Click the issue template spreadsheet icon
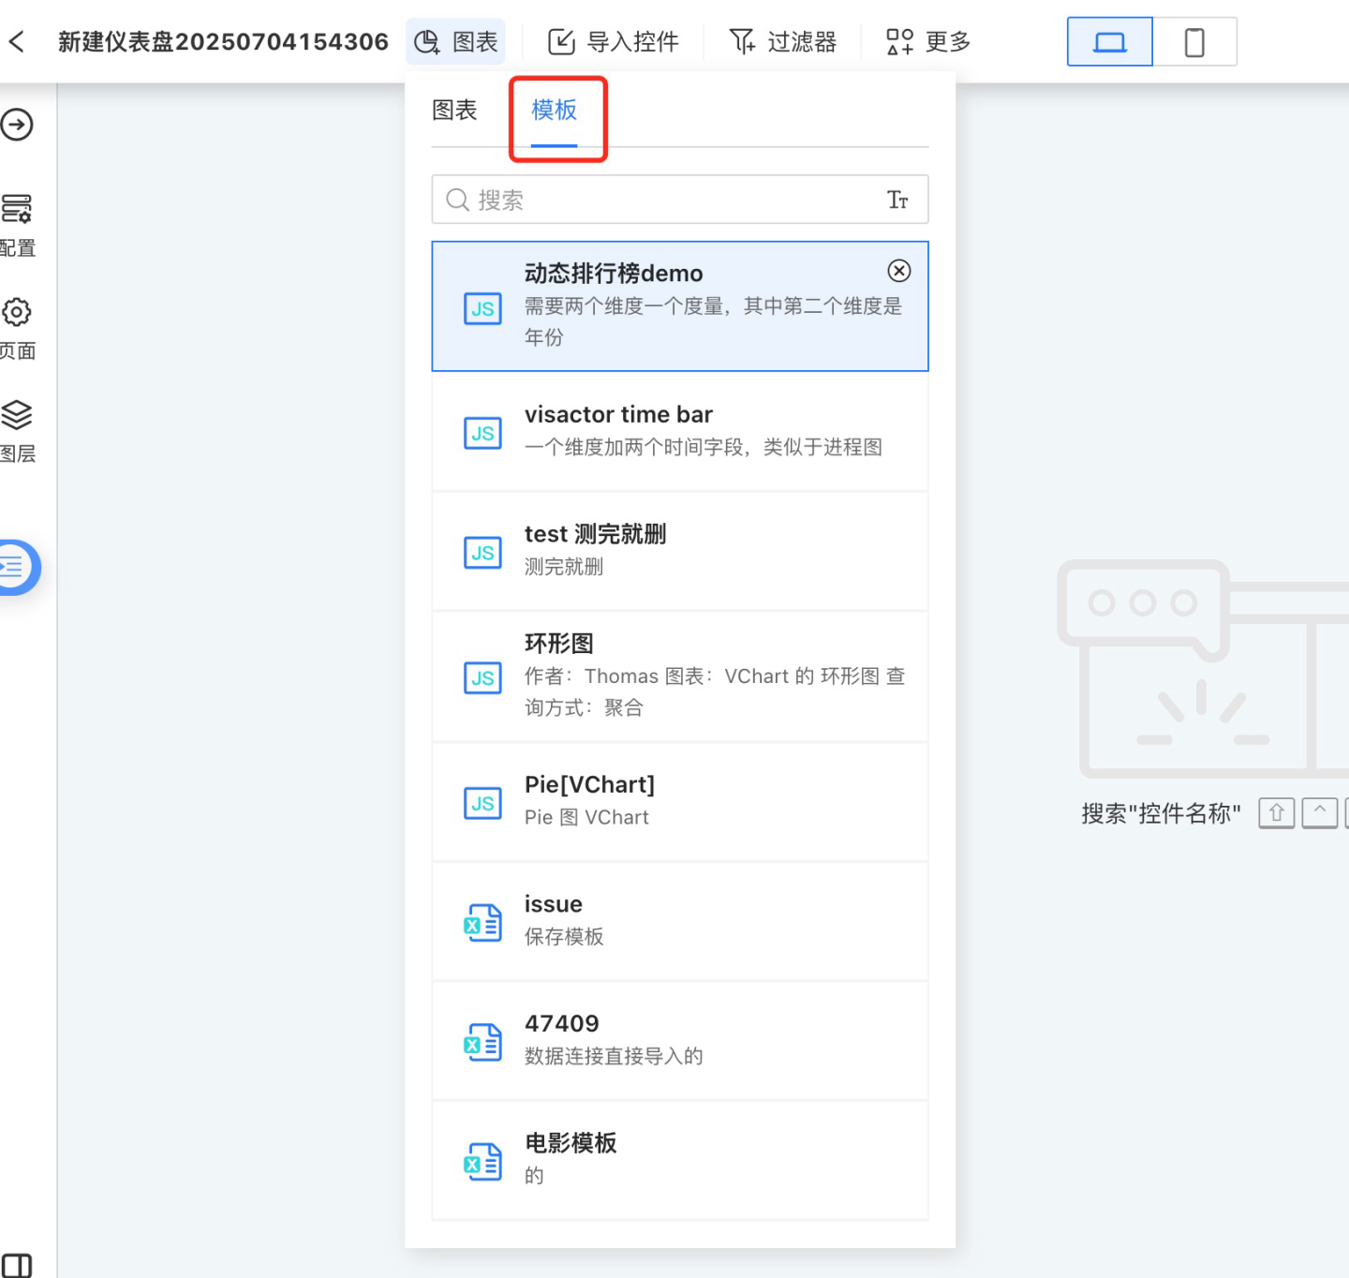This screenshot has width=1349, height=1278. click(482, 922)
